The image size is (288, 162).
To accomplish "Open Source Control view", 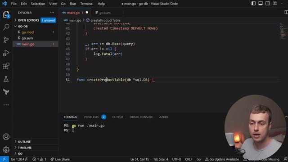I will tap(6, 40).
